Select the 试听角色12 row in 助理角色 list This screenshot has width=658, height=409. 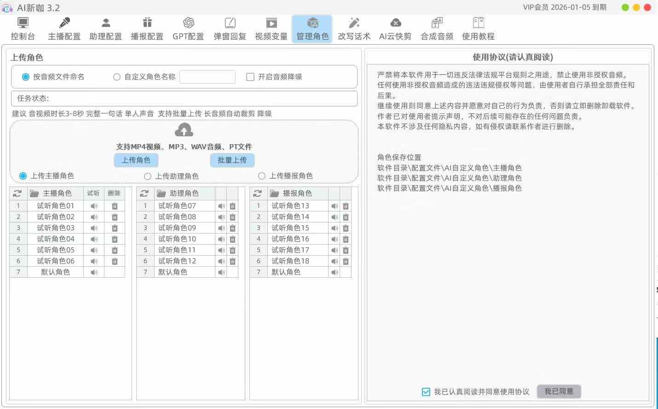tap(177, 261)
